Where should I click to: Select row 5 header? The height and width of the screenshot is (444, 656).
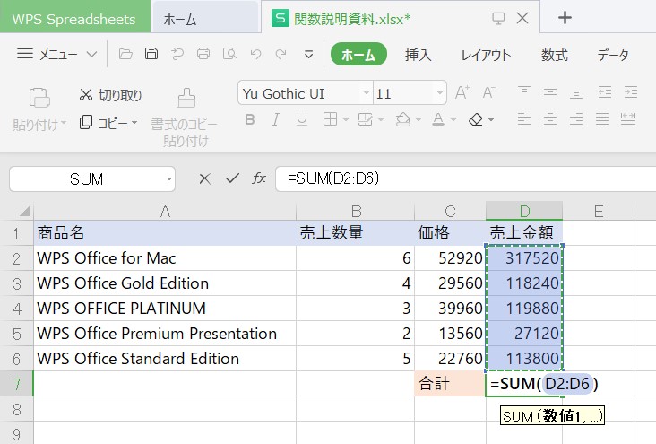17,334
